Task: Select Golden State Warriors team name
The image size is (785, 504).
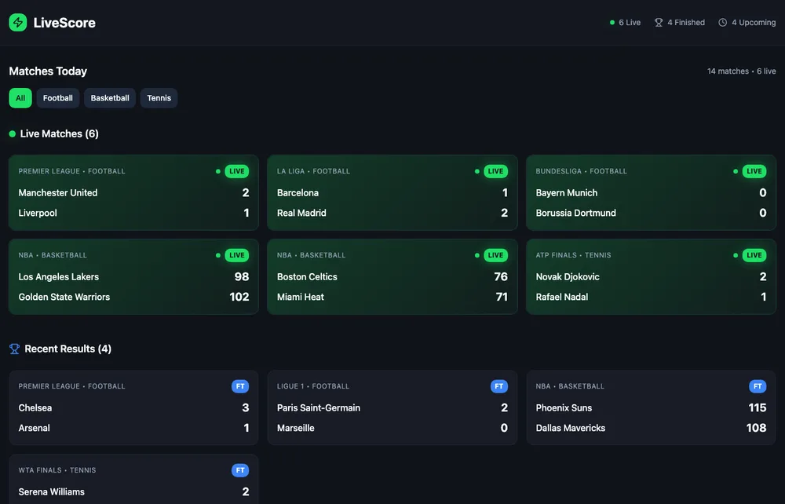Action: coord(64,297)
